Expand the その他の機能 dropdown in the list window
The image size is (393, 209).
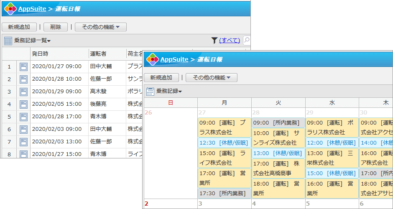pyautogui.click(x=100, y=27)
